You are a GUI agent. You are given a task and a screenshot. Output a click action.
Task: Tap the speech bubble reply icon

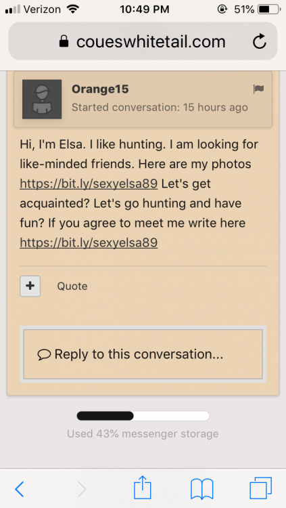(x=44, y=355)
